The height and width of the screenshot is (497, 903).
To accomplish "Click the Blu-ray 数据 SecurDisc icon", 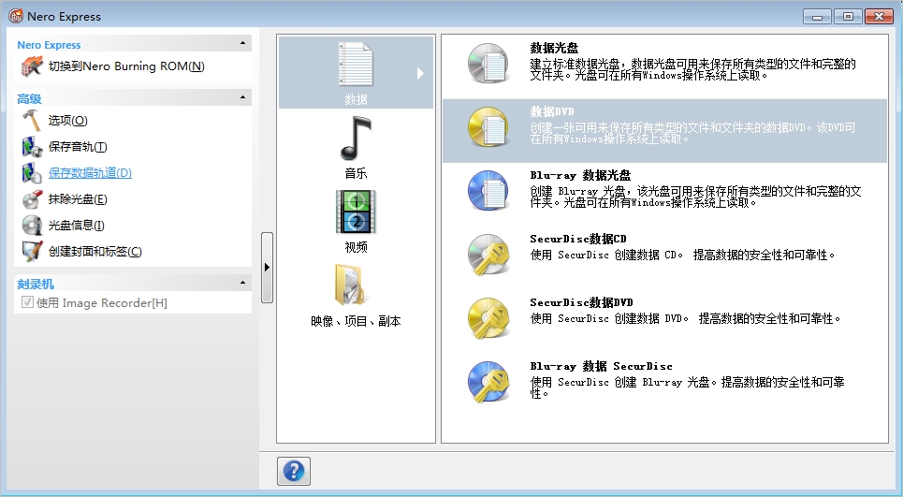I will tap(488, 382).
